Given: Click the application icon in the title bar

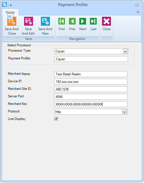Looking at the screenshot, I should click(x=4, y=5).
